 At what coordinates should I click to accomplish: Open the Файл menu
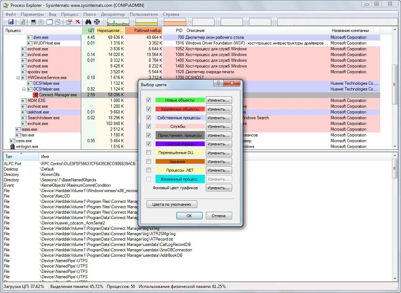(x=10, y=14)
